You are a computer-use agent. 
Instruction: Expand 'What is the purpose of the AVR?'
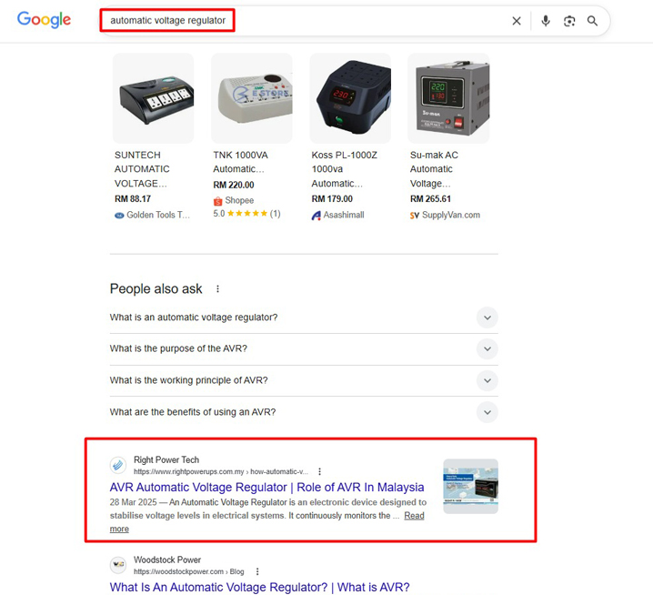[304, 348]
